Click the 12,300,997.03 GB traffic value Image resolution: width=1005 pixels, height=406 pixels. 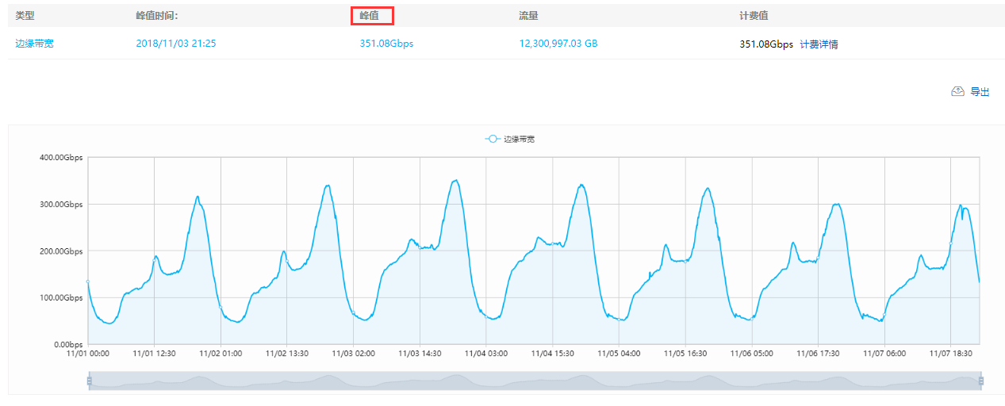tap(558, 44)
